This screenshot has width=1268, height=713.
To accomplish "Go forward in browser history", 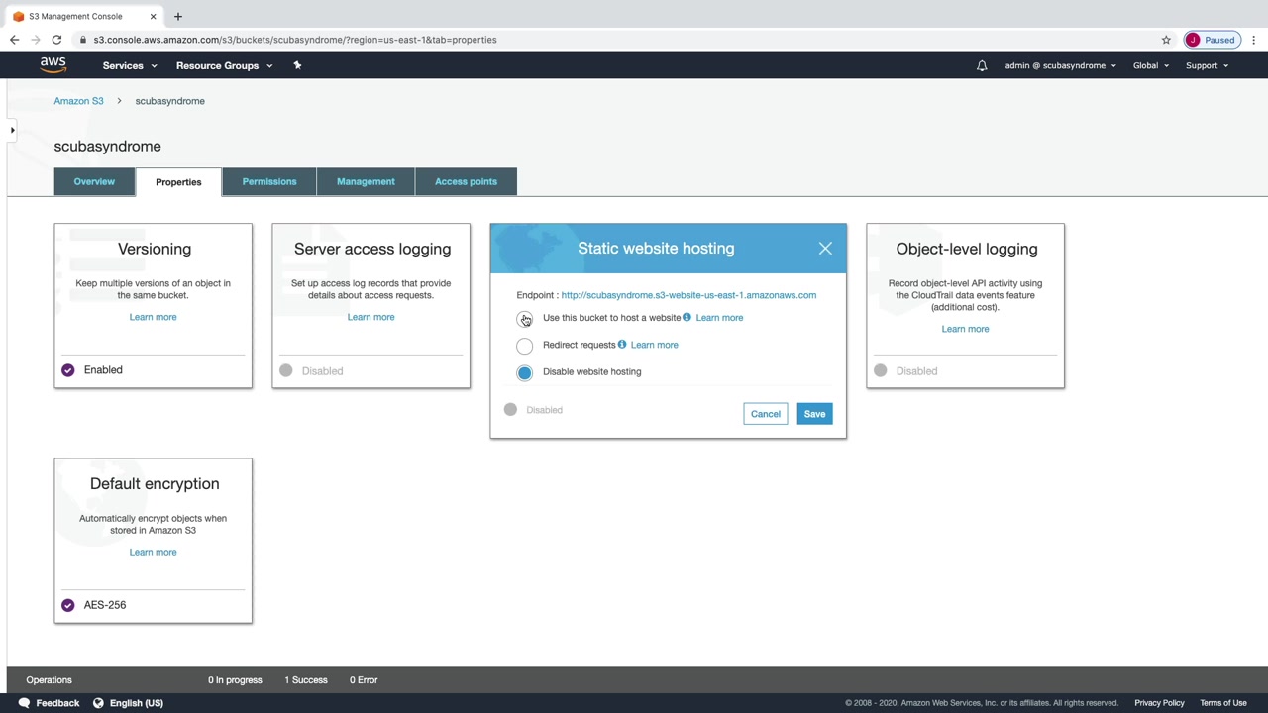I will point(36,40).
